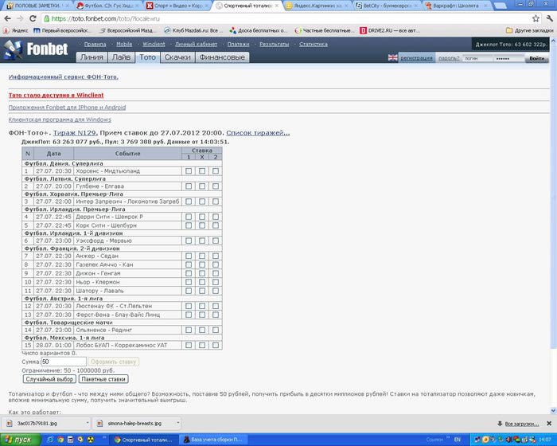Switch to the Линия tab
This screenshot has width=557, height=446.
(92, 57)
